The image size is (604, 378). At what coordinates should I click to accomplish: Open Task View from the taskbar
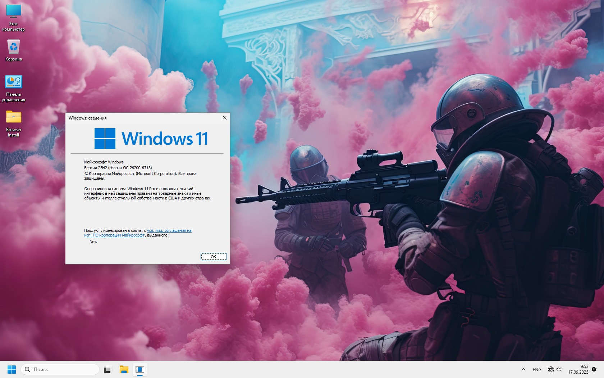coord(107,369)
